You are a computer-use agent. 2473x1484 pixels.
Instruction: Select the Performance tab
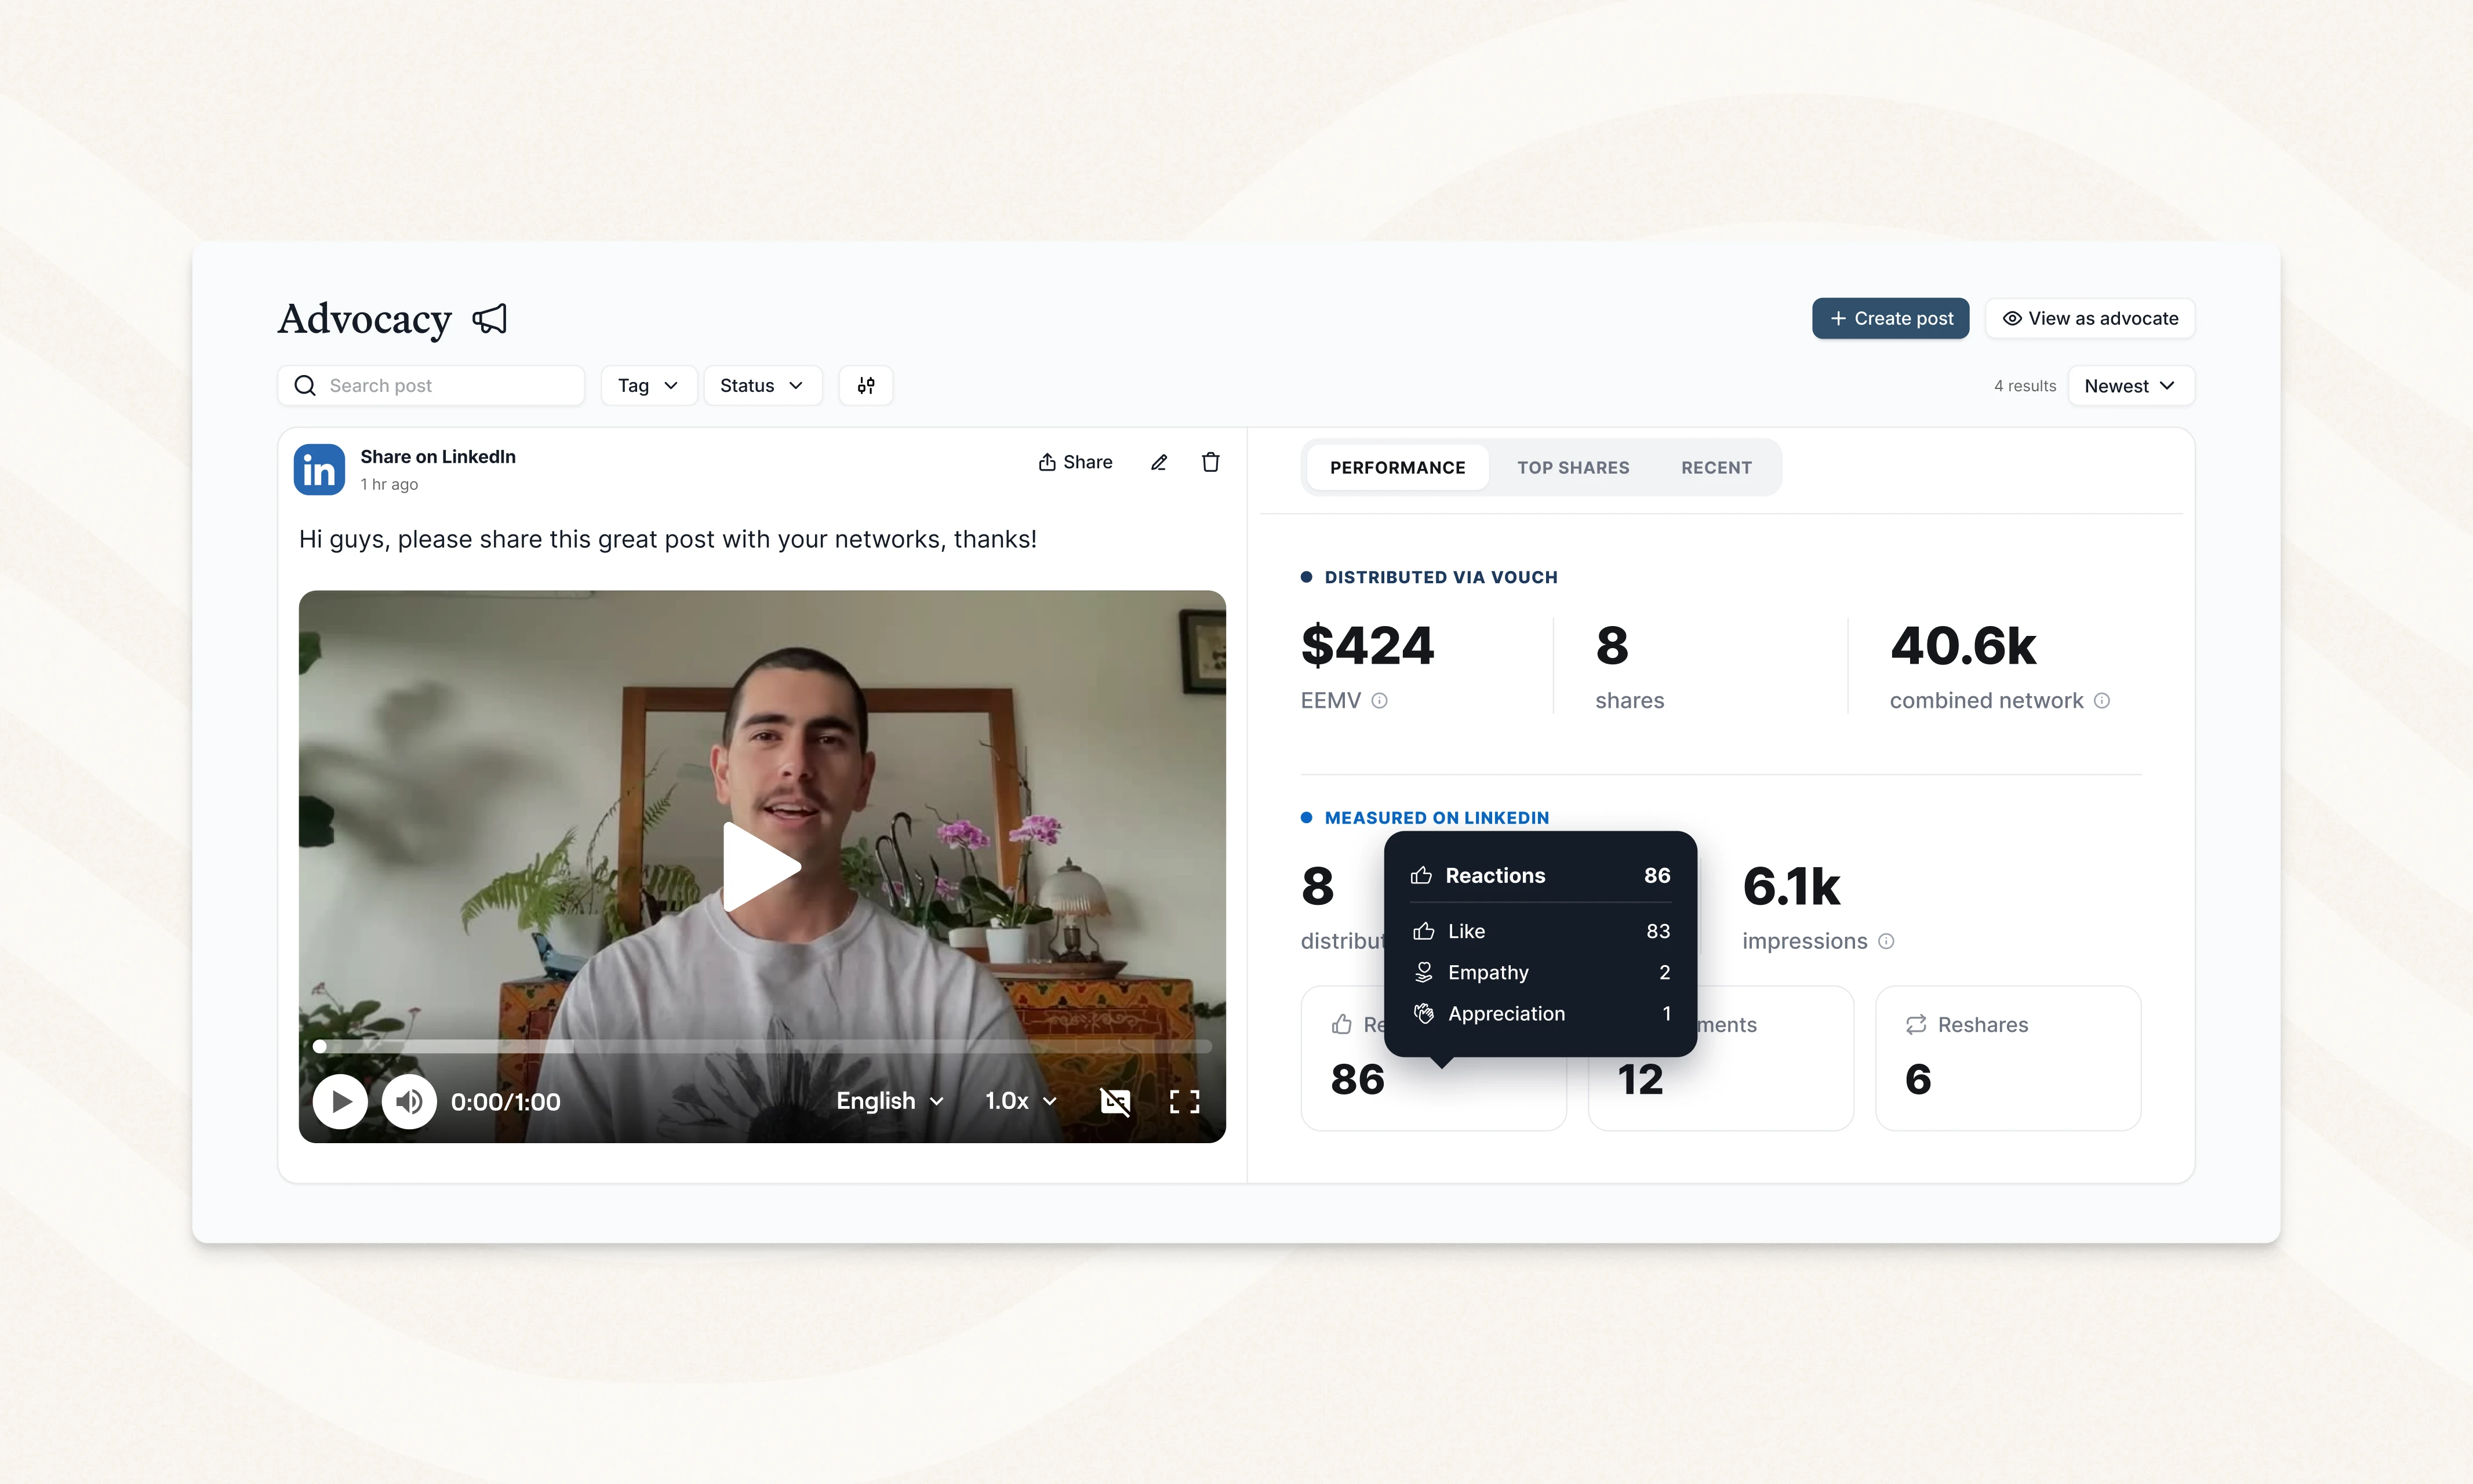(1397, 468)
